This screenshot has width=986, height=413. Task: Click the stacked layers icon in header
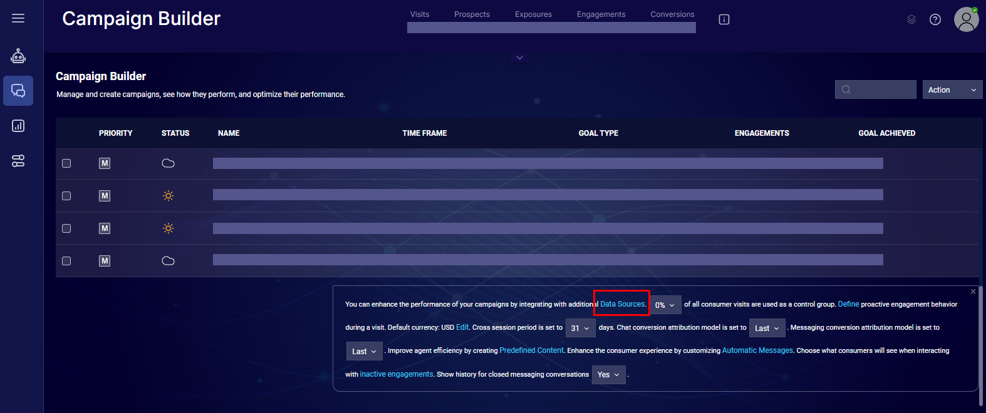pos(911,19)
